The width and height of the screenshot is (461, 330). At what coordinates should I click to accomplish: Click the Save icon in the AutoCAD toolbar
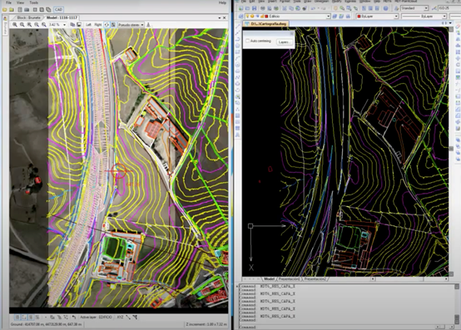pos(254,8)
